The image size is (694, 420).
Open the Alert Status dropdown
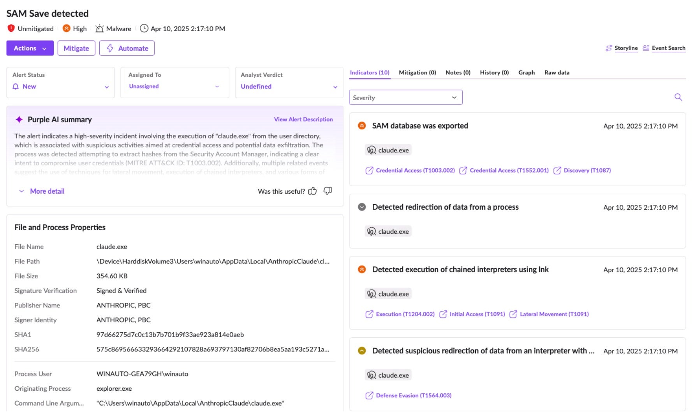click(x=60, y=86)
